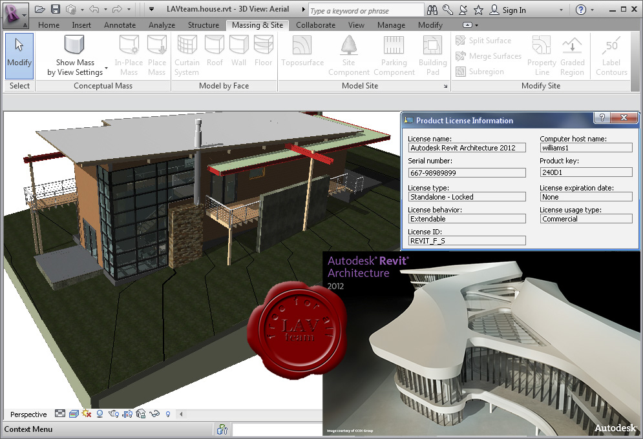
Task: Click Split Surface
Action: click(x=484, y=41)
